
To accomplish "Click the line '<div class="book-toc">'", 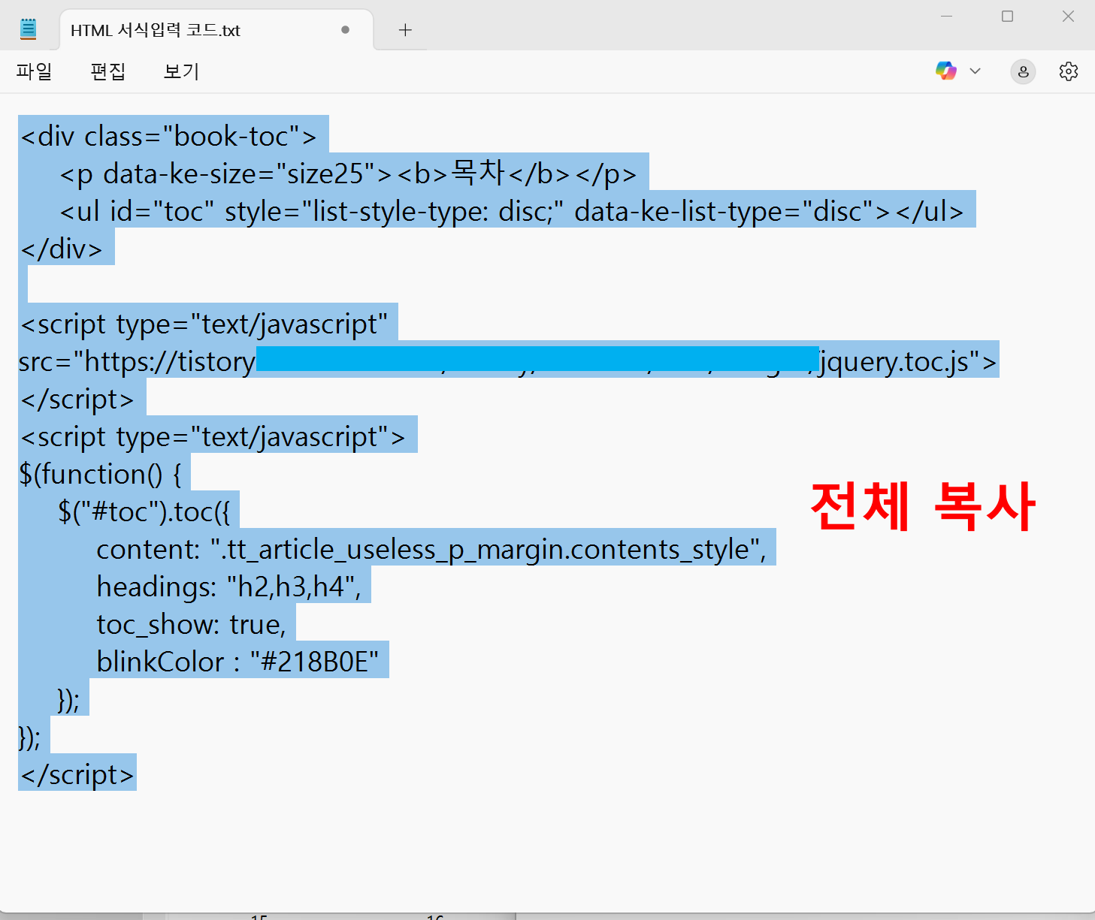I will (169, 136).
